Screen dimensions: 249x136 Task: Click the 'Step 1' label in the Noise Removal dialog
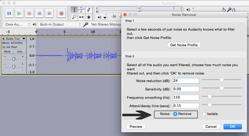[129, 21]
